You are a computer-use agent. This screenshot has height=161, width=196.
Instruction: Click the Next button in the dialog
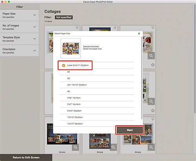(x=130, y=130)
